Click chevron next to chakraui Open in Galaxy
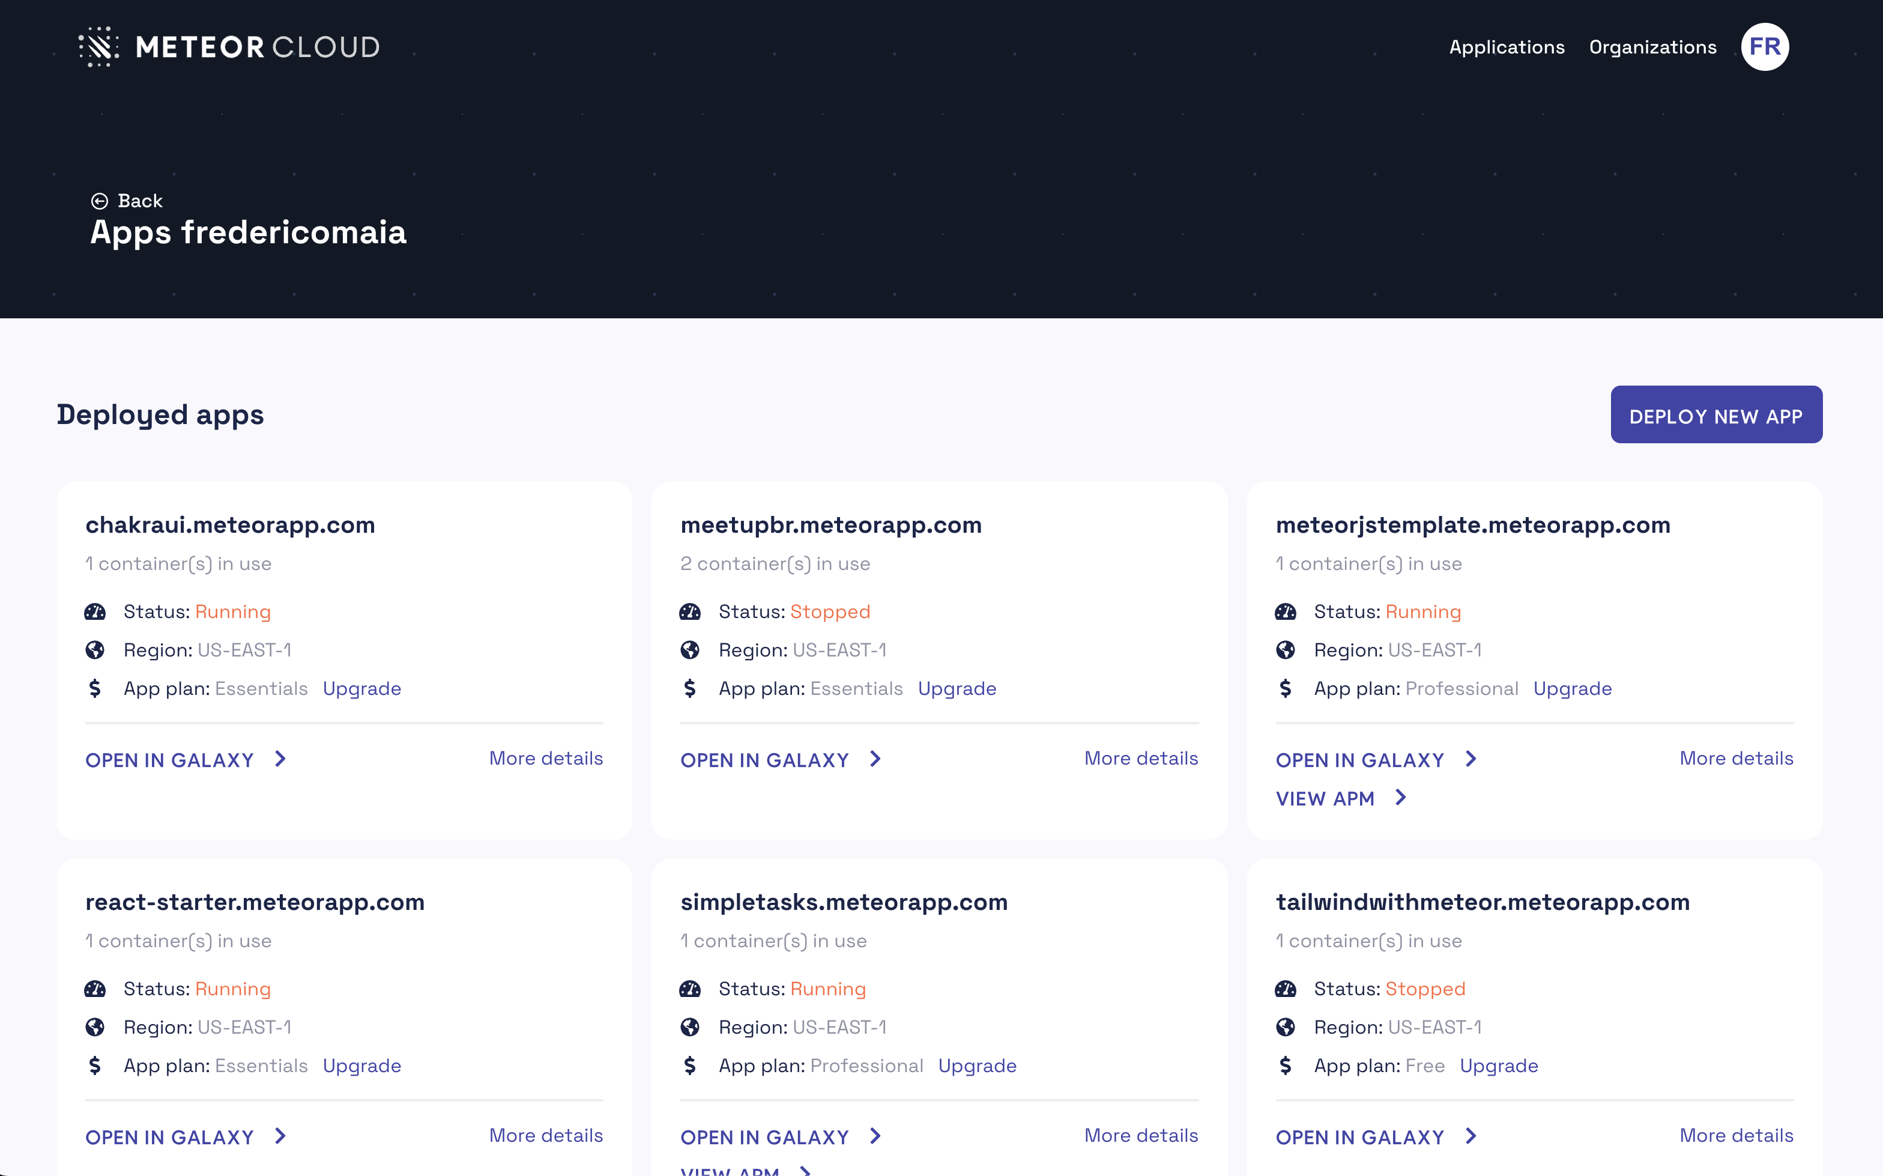 click(x=280, y=759)
